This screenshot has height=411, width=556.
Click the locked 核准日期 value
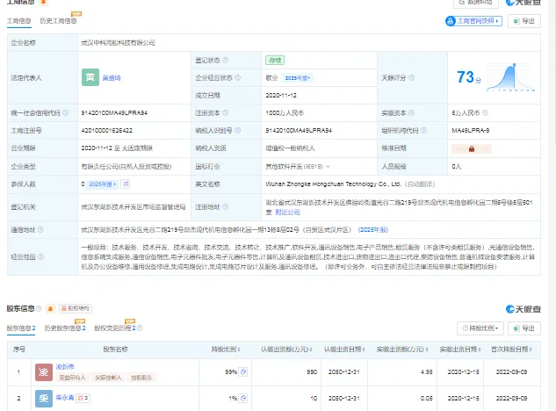pos(472,148)
